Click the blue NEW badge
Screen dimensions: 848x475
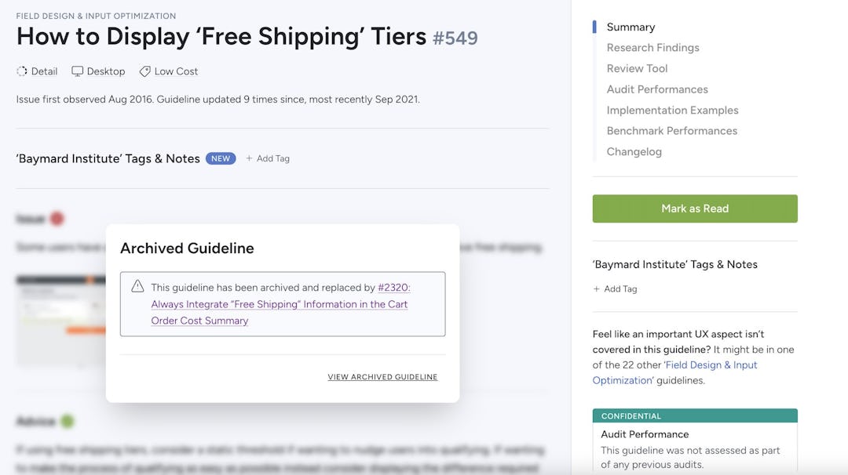221,158
